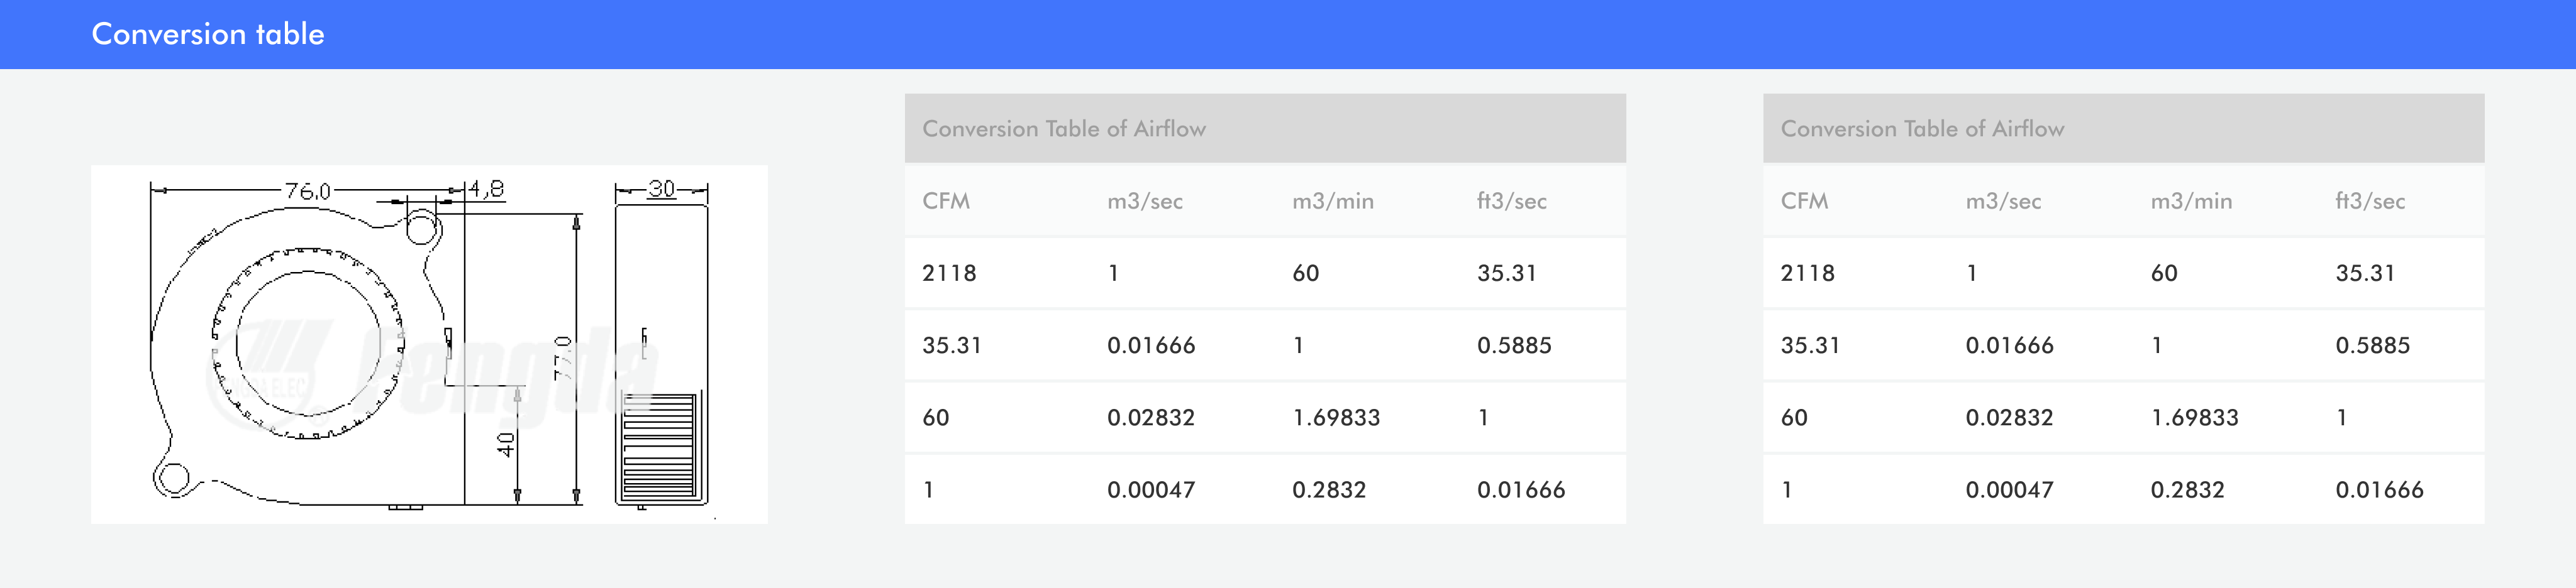The width and height of the screenshot is (2576, 588).
Task: Click the m3/sec header in left table
Action: point(1144,200)
